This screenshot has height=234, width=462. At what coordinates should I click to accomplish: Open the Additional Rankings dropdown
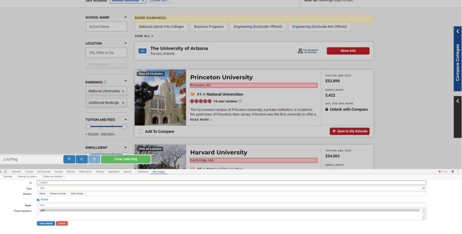106,103
